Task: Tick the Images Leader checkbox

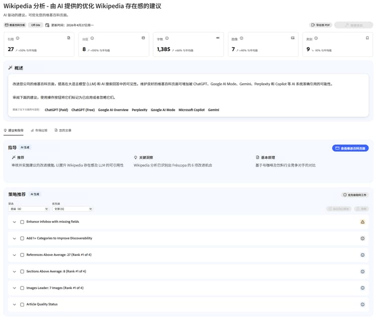Action: click(22, 288)
